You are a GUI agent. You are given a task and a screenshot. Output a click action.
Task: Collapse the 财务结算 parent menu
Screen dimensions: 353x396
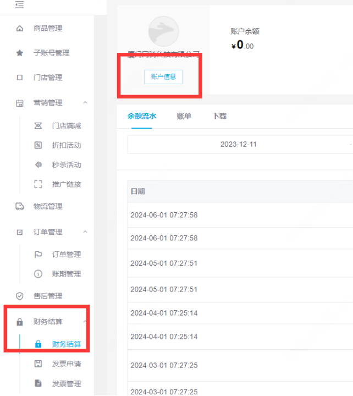(85, 321)
